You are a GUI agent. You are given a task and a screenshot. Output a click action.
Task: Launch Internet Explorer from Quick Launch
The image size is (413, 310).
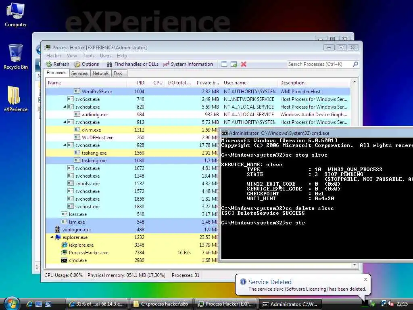29,304
